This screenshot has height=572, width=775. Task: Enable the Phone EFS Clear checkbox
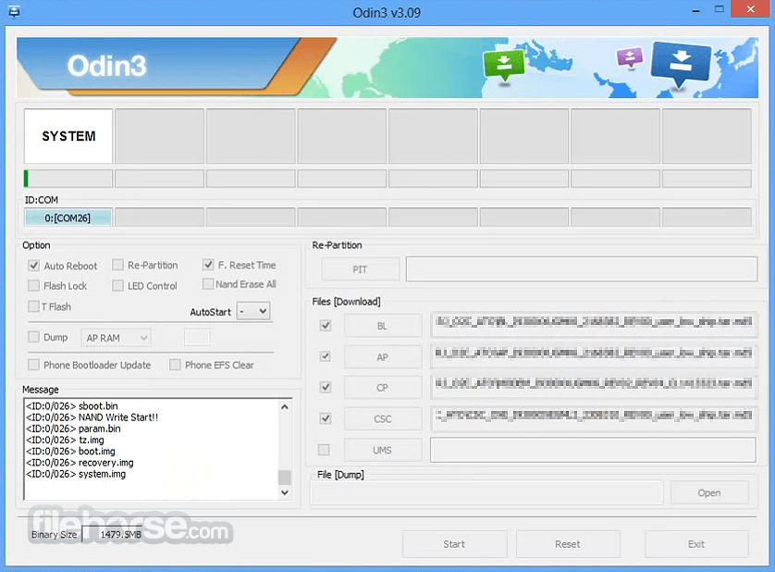click(175, 365)
